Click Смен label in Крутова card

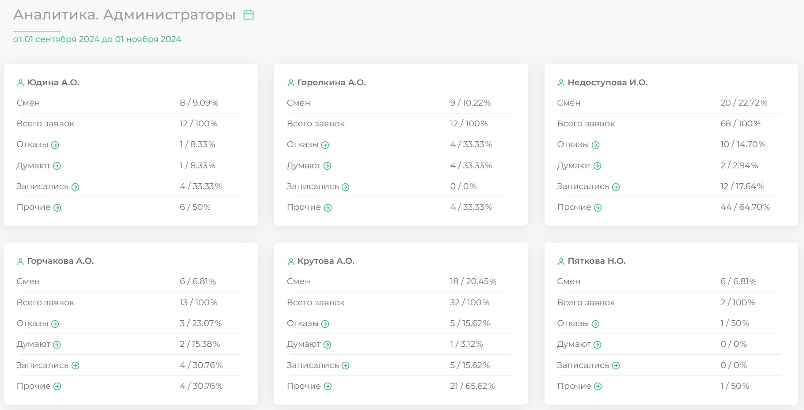(298, 281)
